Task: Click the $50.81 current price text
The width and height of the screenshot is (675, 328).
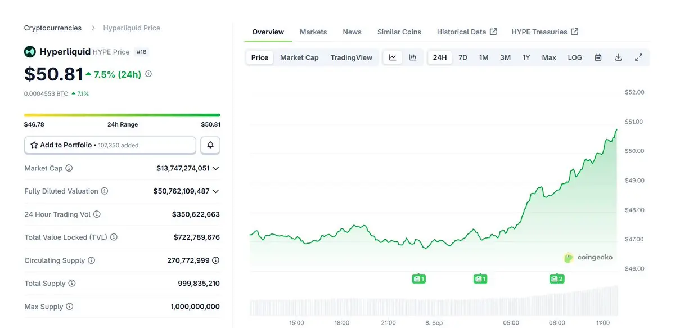Action: [x=53, y=74]
